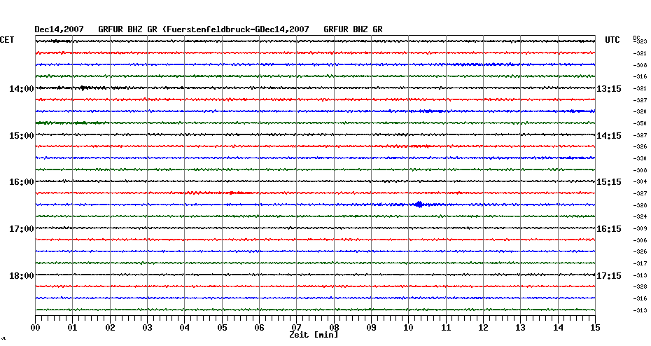
Task: Click the -306 DC offset value
Action: (640, 240)
